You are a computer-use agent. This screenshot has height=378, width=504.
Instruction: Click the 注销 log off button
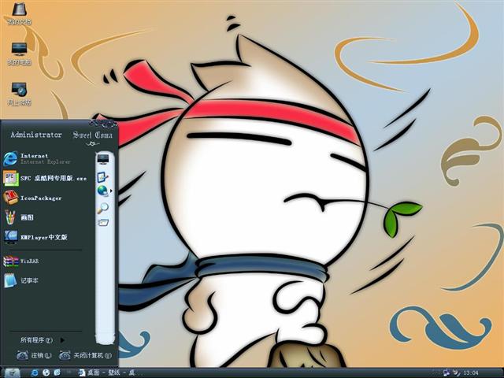(x=34, y=355)
